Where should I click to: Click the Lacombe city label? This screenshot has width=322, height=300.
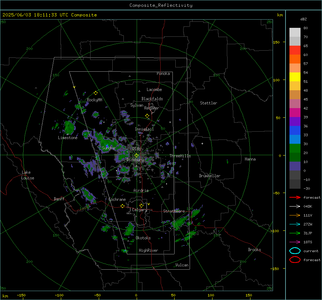154,90
